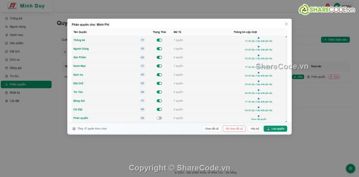The width and height of the screenshot is (359, 177).
Task: Expand the Thống kê permission group
Action: (79, 40)
